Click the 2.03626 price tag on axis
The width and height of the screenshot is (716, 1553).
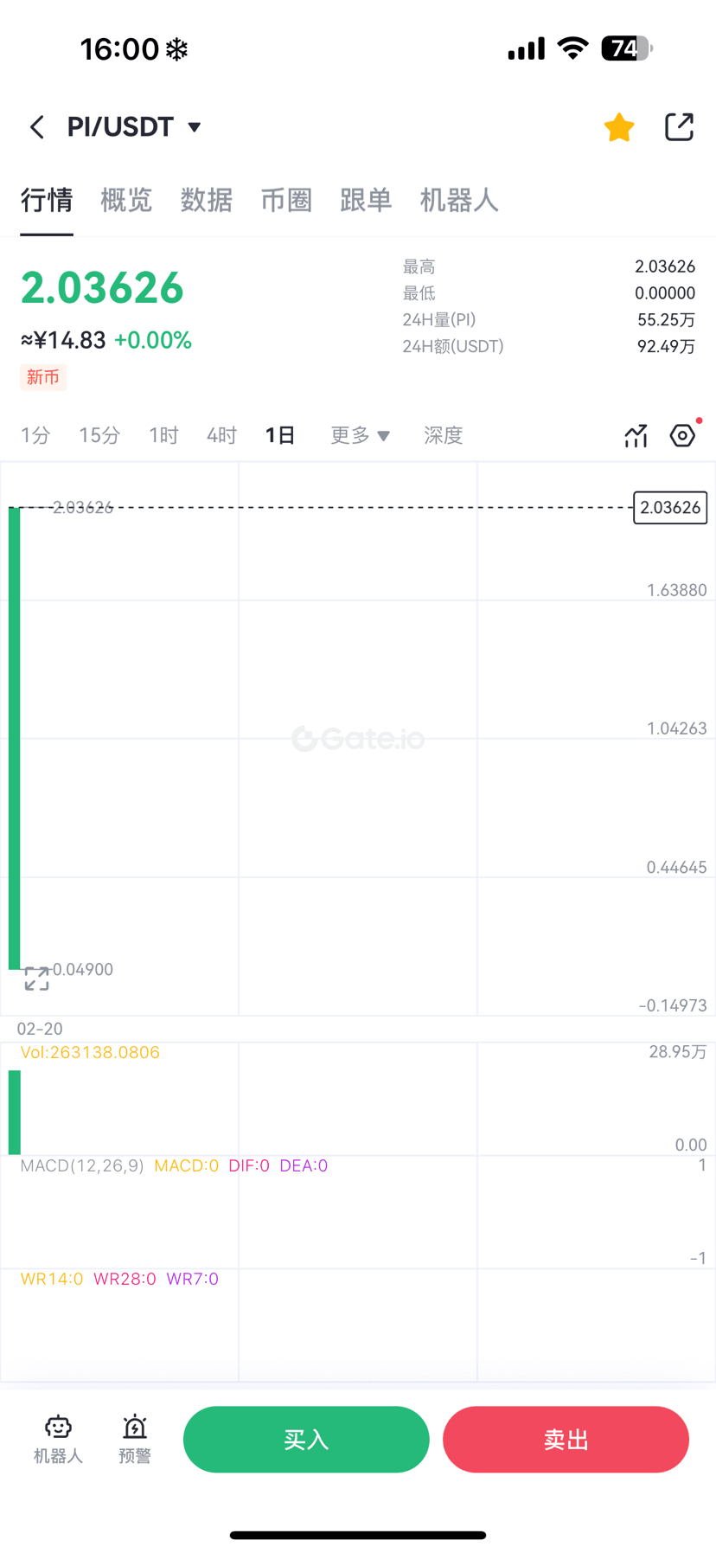click(670, 508)
